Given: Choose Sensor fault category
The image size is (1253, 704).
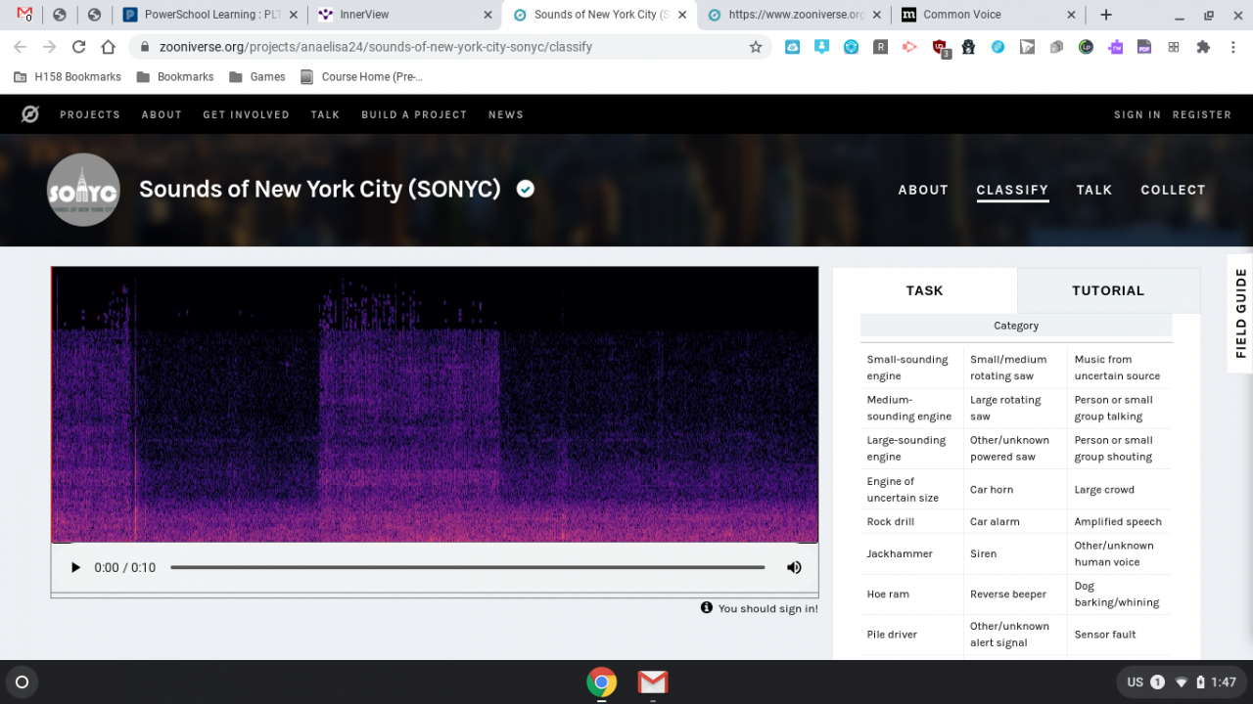Looking at the screenshot, I should [x=1120, y=634].
